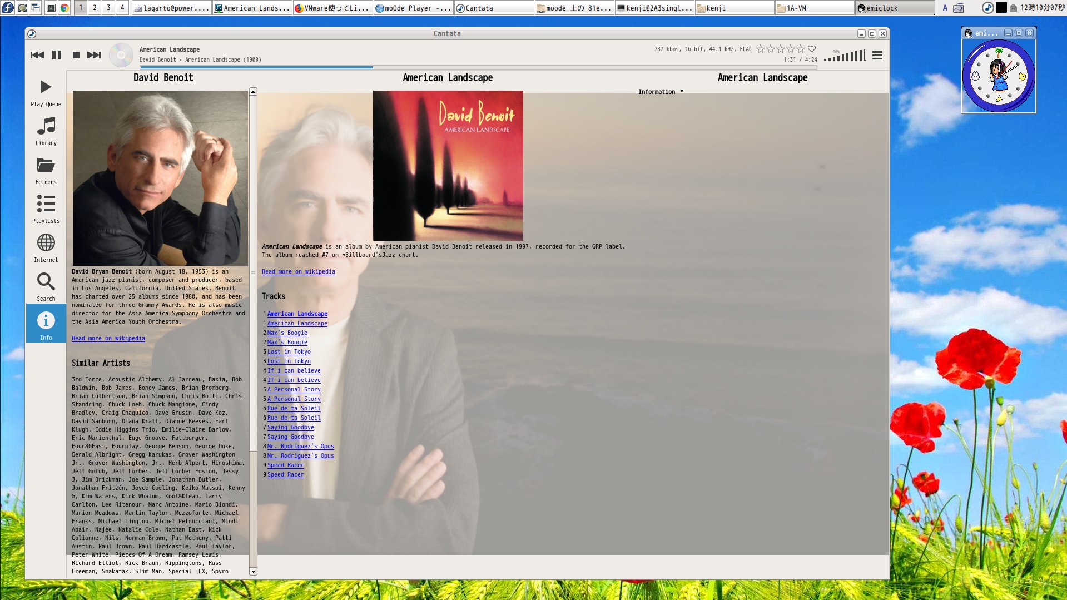Select the Info sidebar view

point(46,323)
